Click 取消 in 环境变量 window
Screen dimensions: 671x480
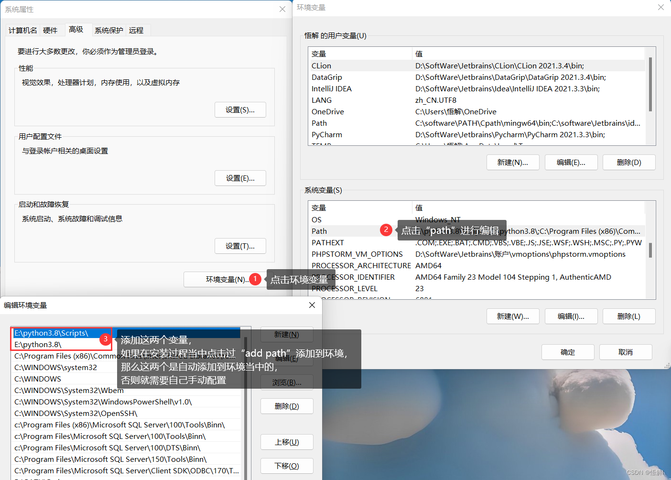(x=626, y=352)
